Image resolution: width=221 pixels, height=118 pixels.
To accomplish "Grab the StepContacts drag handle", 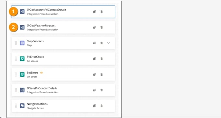I will tap(16, 43).
